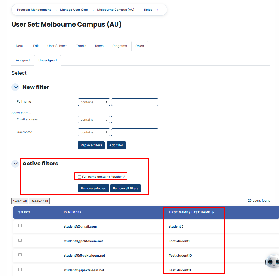This screenshot has width=279, height=276.
Task: Click the '20 users found' count text
Action: 259,200
